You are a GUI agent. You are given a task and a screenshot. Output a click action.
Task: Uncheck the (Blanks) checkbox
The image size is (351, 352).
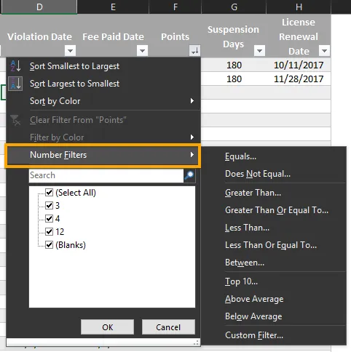click(x=50, y=244)
